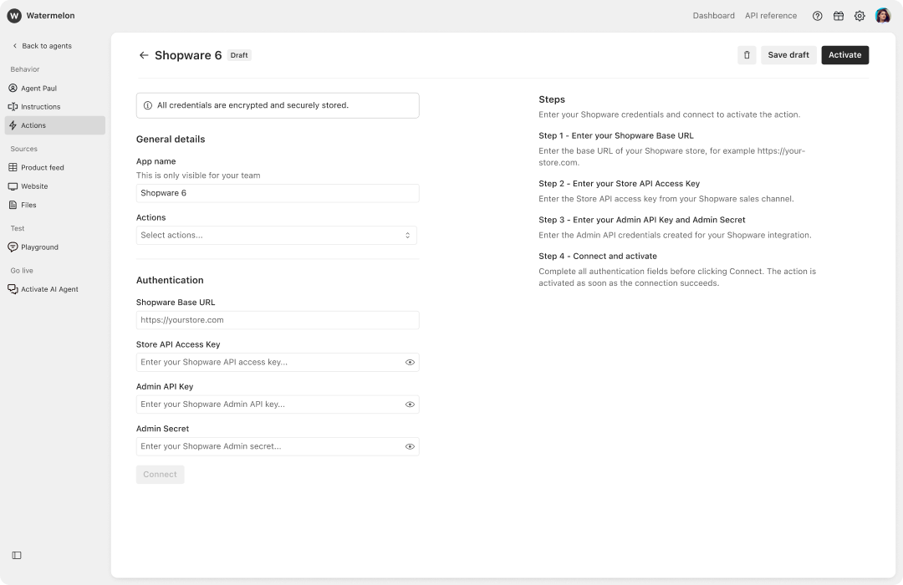
Task: Click the Agent Paul person icon
Action: pos(13,88)
